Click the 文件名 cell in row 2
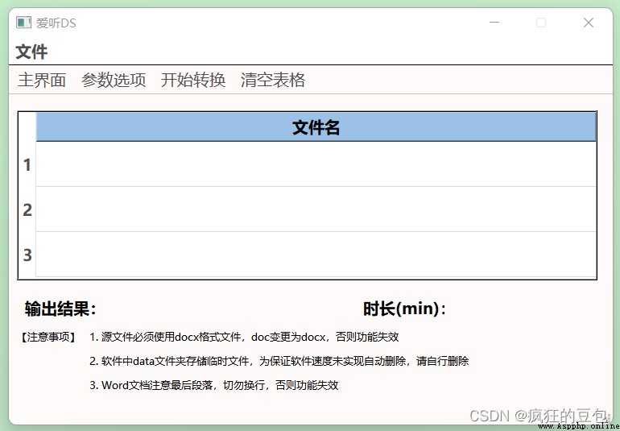This screenshot has height=431, width=620. (316, 209)
